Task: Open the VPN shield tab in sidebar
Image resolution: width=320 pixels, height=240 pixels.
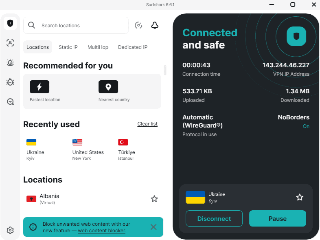Action: coord(10,23)
